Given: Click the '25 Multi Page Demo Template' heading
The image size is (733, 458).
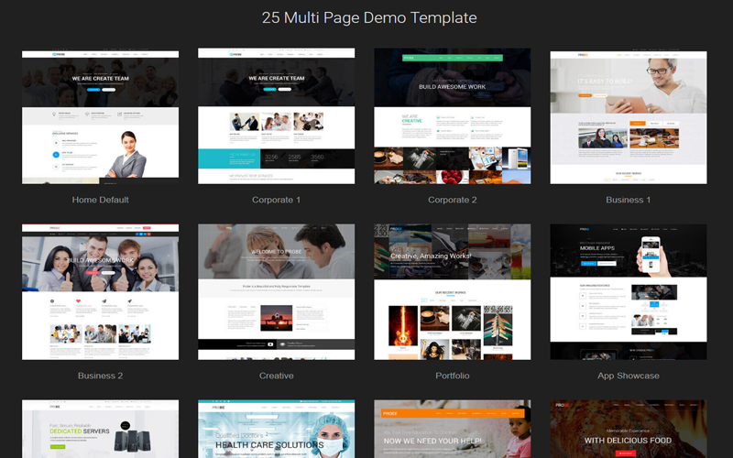Looking at the screenshot, I should click(369, 17).
